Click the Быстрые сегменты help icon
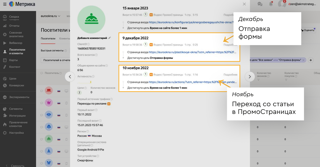 65,50
